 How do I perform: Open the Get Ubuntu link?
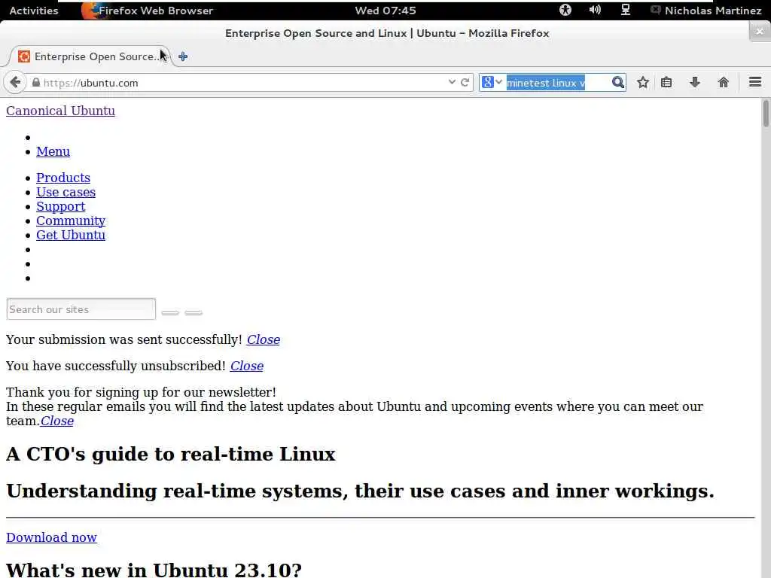(x=71, y=235)
